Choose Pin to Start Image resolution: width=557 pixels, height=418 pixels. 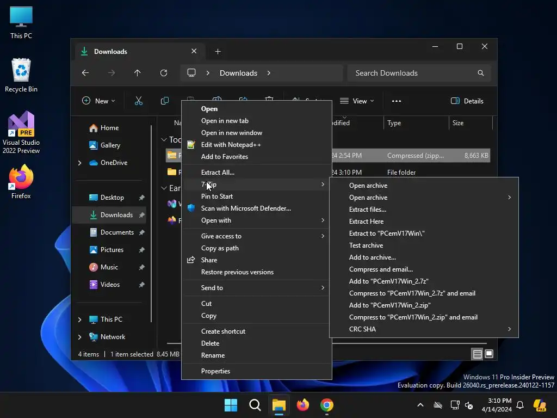click(257, 196)
